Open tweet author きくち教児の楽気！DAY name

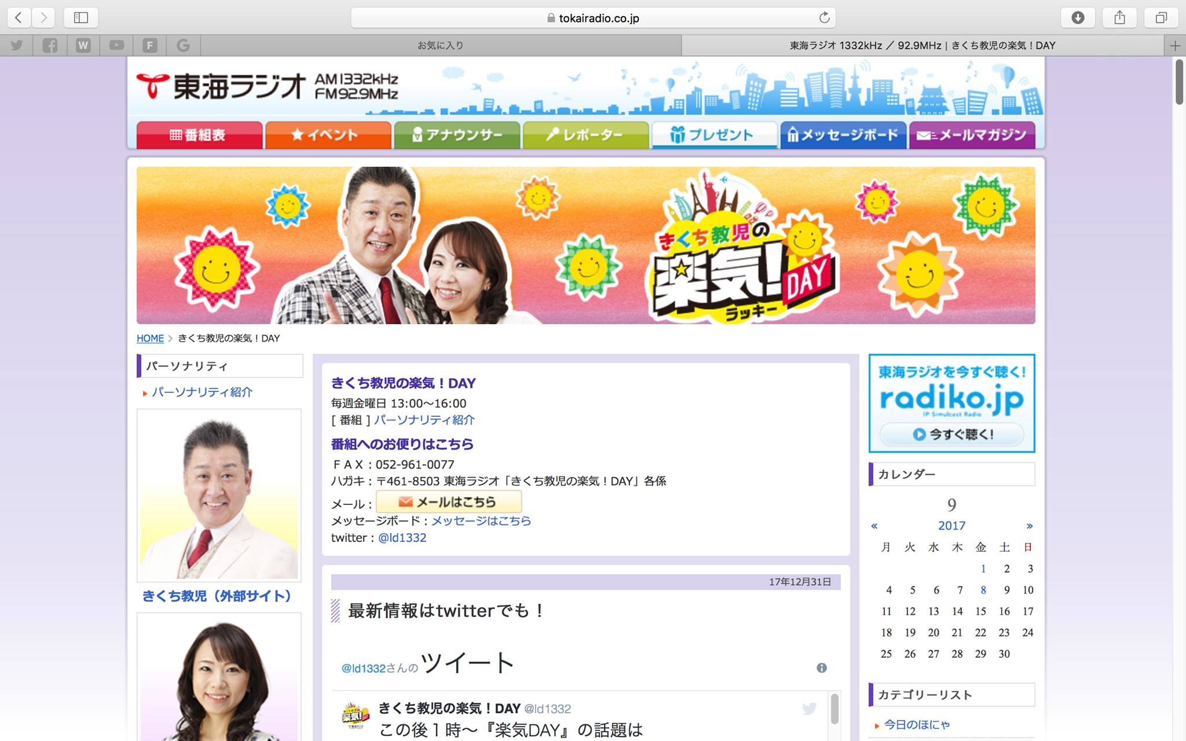pyautogui.click(x=449, y=708)
